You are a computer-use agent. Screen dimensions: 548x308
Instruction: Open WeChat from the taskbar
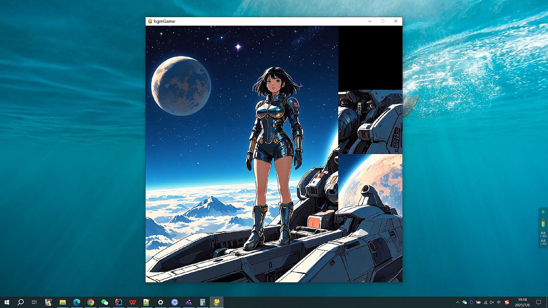pos(105,302)
